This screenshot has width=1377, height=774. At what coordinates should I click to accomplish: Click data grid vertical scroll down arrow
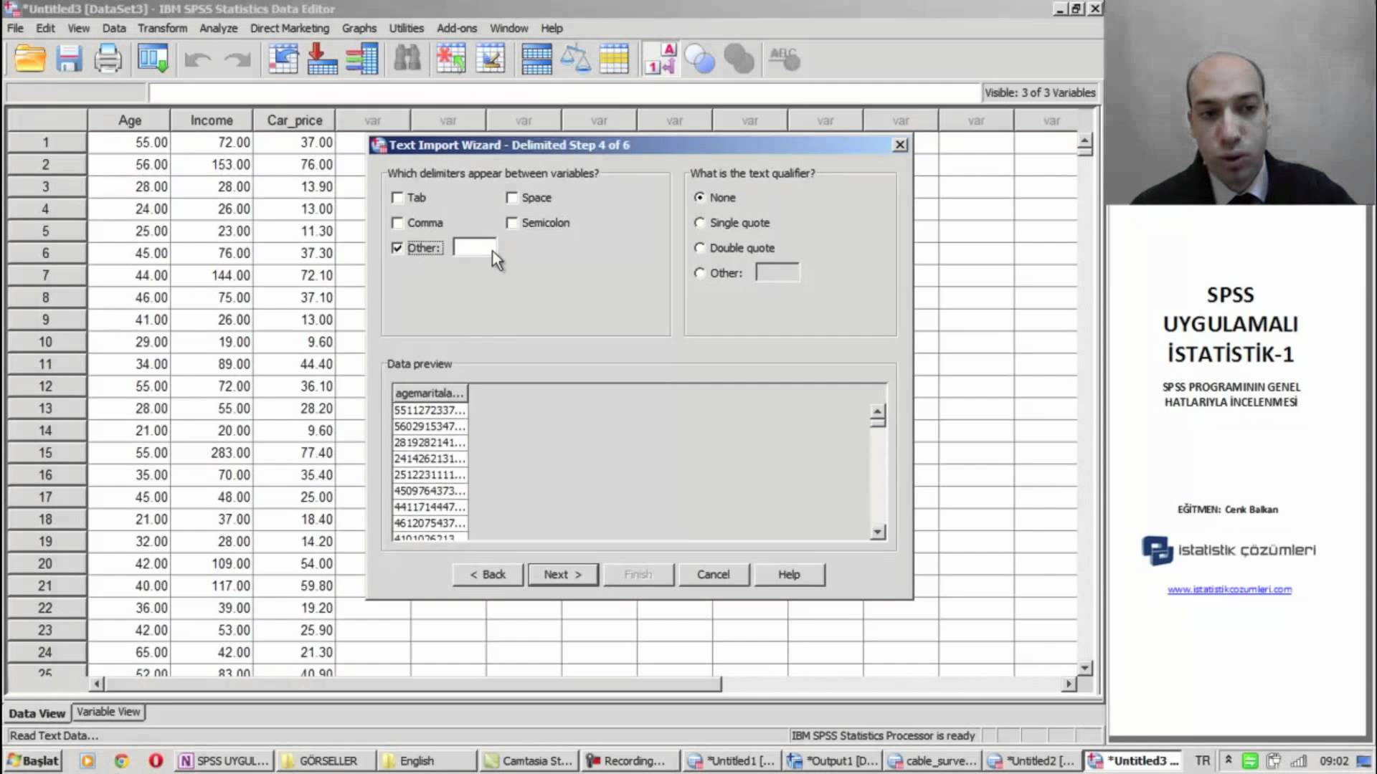click(x=1084, y=667)
